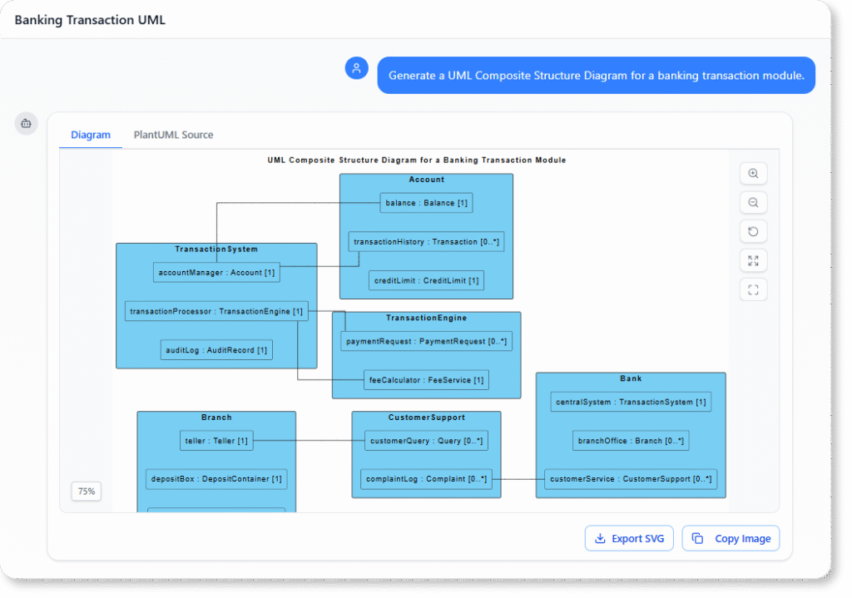852x598 pixels.
Task: Fit the diagram to the frame
Action: (753, 289)
